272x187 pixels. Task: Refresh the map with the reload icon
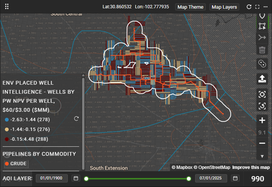click(249, 7)
